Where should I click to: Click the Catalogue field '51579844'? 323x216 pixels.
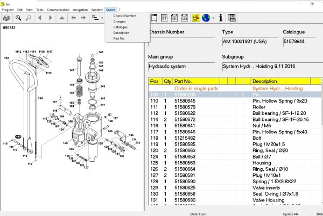pyautogui.click(x=299, y=42)
